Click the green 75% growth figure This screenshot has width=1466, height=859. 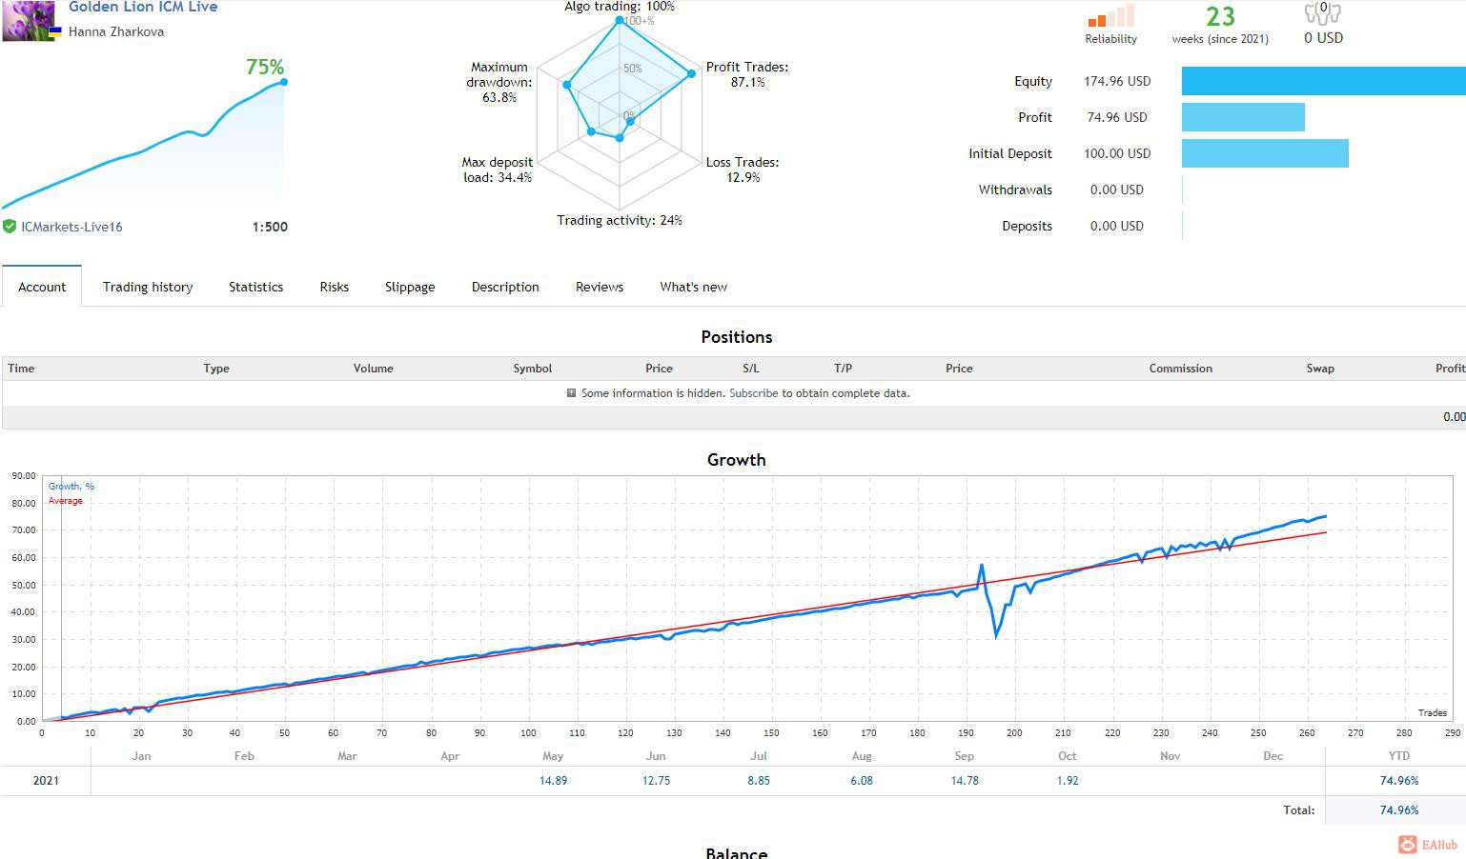tap(265, 67)
